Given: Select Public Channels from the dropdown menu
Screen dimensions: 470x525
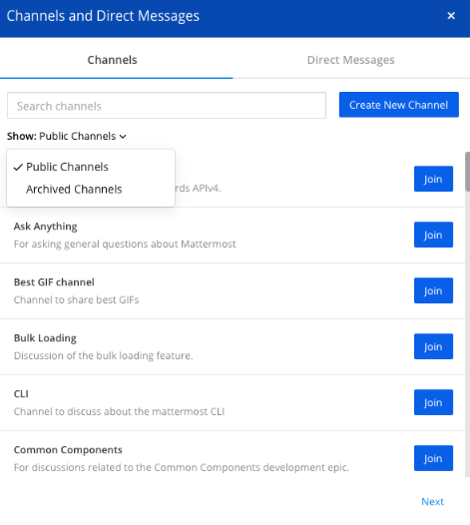Looking at the screenshot, I should (x=91, y=167).
